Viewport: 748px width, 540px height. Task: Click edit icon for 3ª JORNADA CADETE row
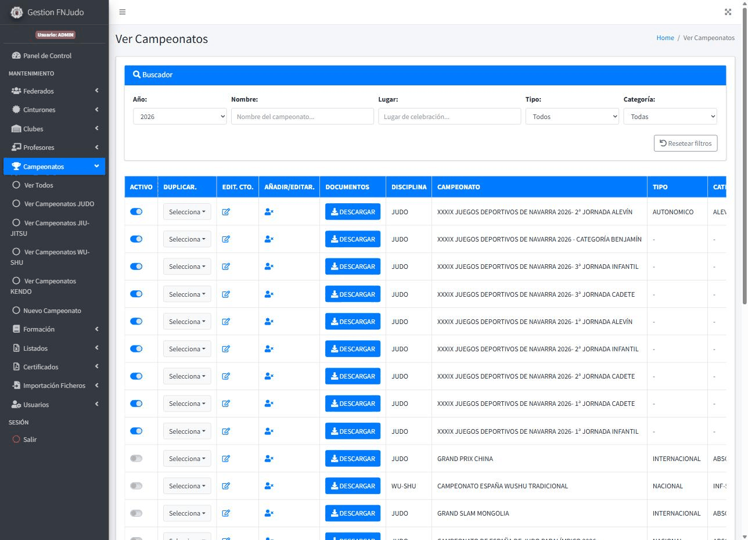pos(226,294)
